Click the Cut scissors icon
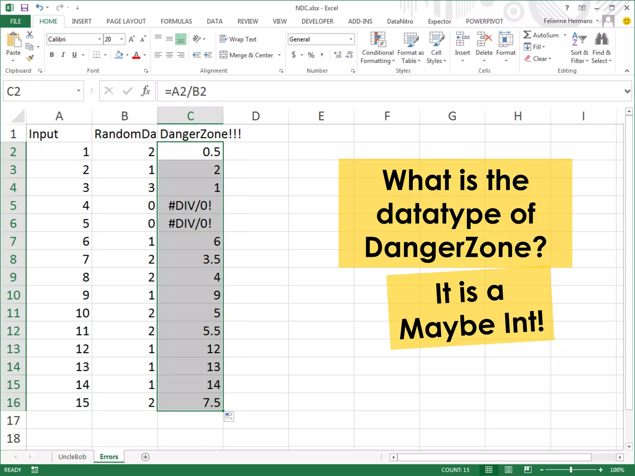The height and width of the screenshot is (476, 635). click(x=30, y=35)
